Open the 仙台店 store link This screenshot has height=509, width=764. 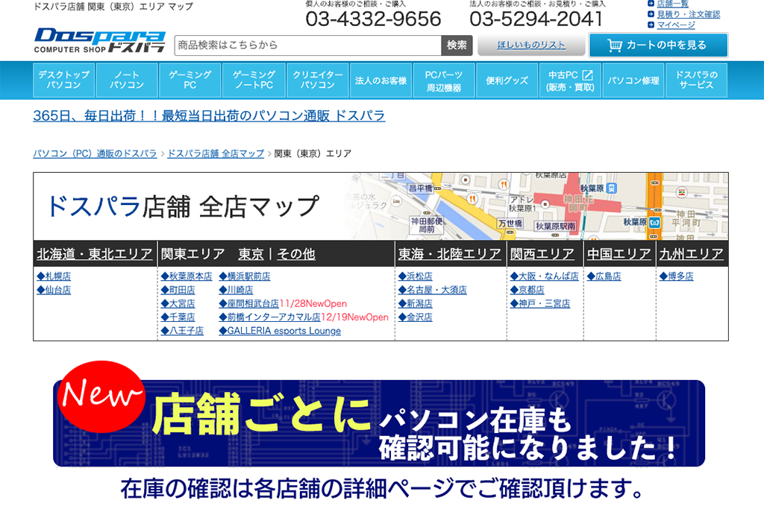(x=54, y=290)
